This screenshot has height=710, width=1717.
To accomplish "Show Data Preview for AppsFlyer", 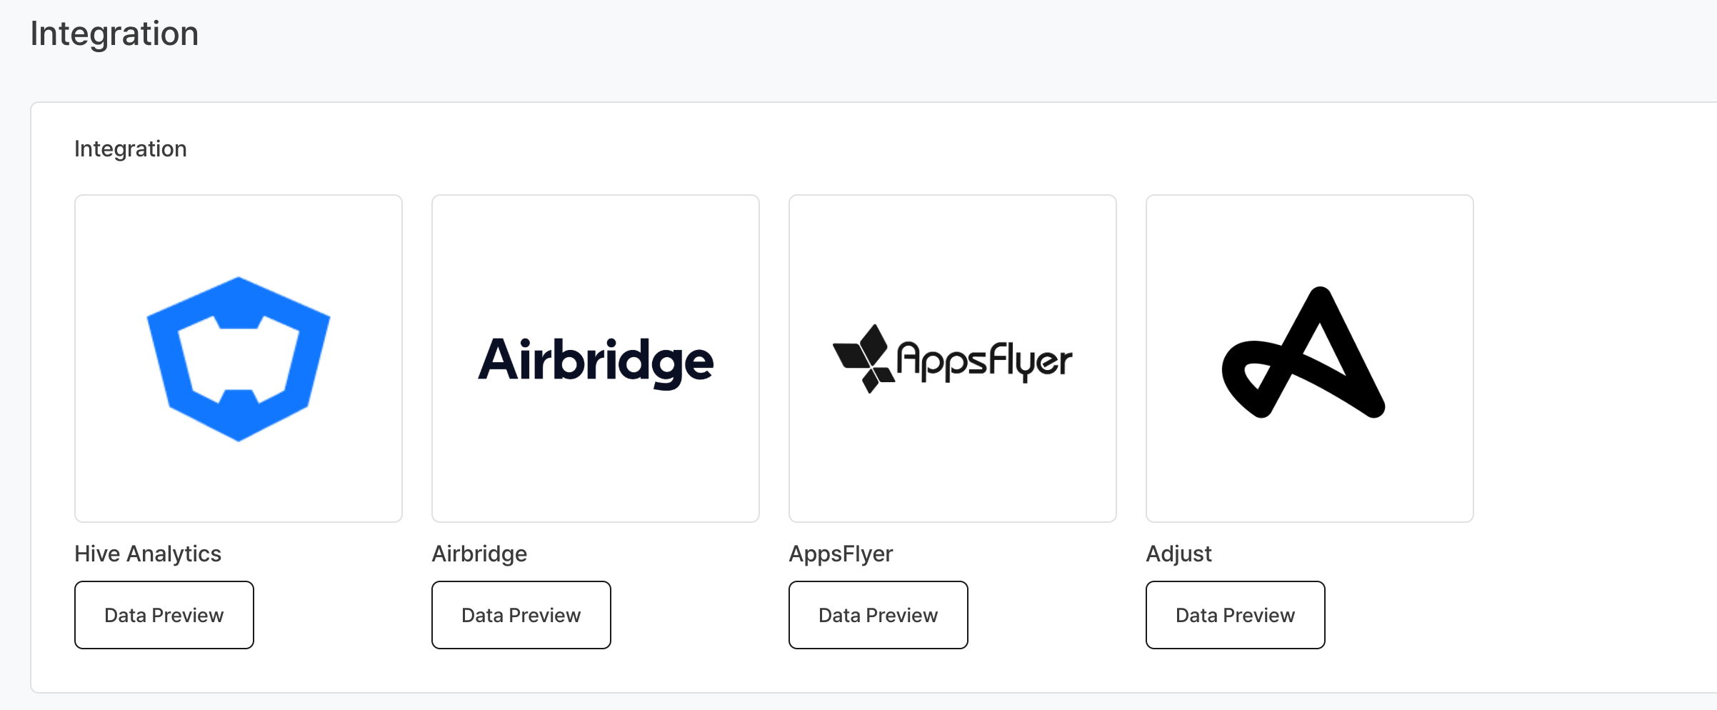I will pyautogui.click(x=878, y=615).
